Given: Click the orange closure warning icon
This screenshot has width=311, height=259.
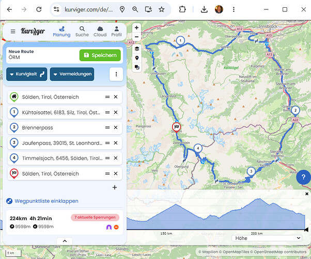Looking at the screenshot, I should pyautogui.click(x=116, y=227).
